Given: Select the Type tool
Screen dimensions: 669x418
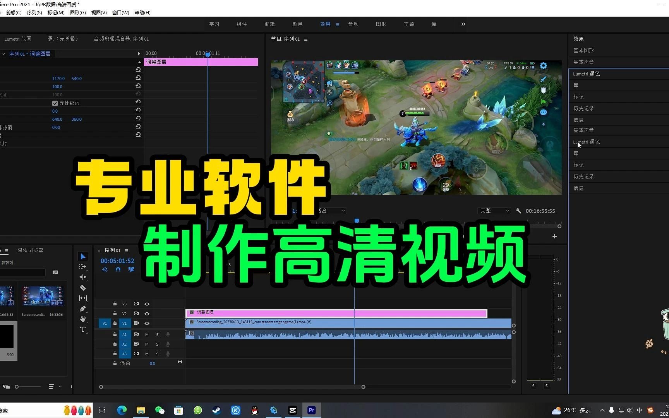Looking at the screenshot, I should pyautogui.click(x=83, y=329).
